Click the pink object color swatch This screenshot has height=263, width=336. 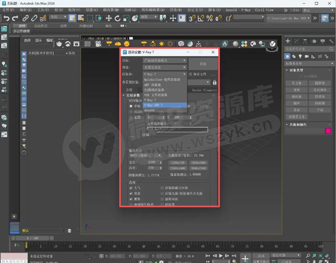328,130
